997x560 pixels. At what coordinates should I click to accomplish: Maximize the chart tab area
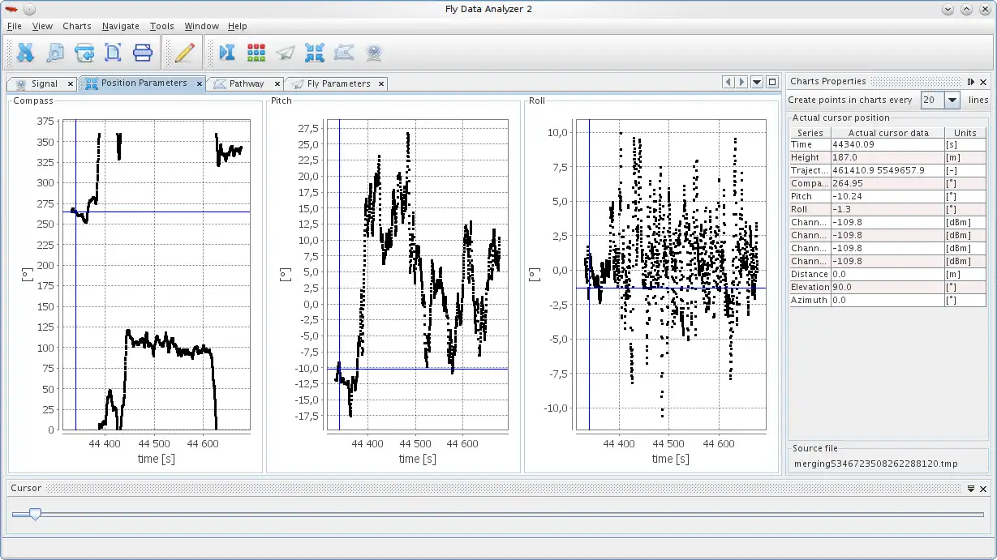772,82
